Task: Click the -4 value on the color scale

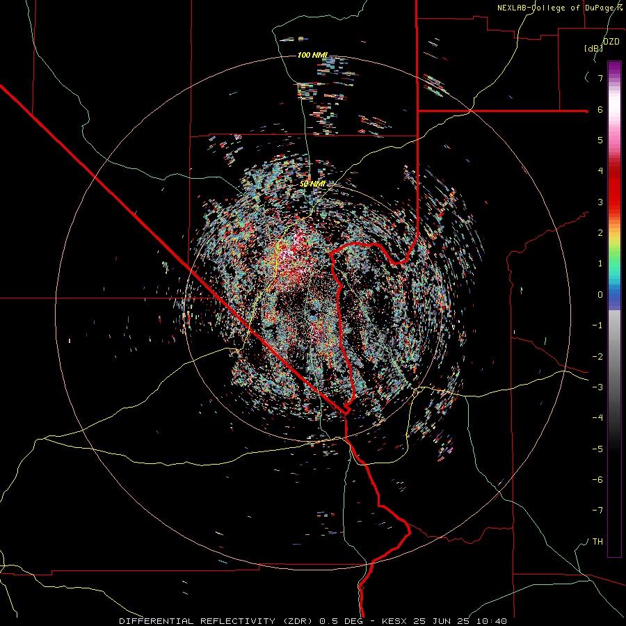Action: coord(597,418)
